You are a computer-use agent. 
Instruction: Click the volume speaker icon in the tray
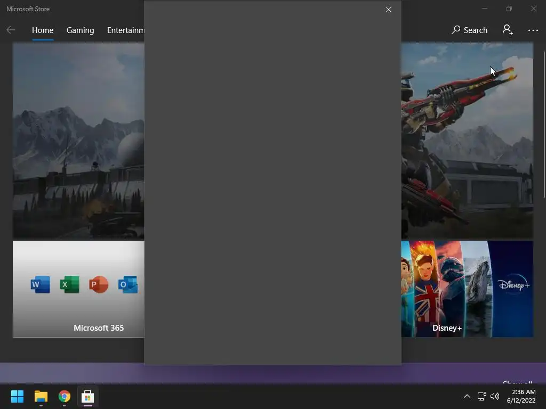click(494, 396)
